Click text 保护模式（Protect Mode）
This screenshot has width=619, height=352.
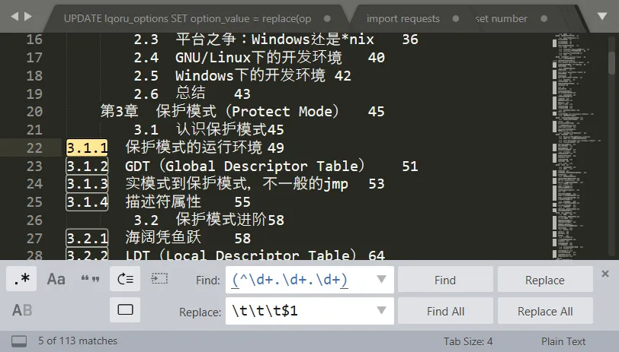click(248, 112)
